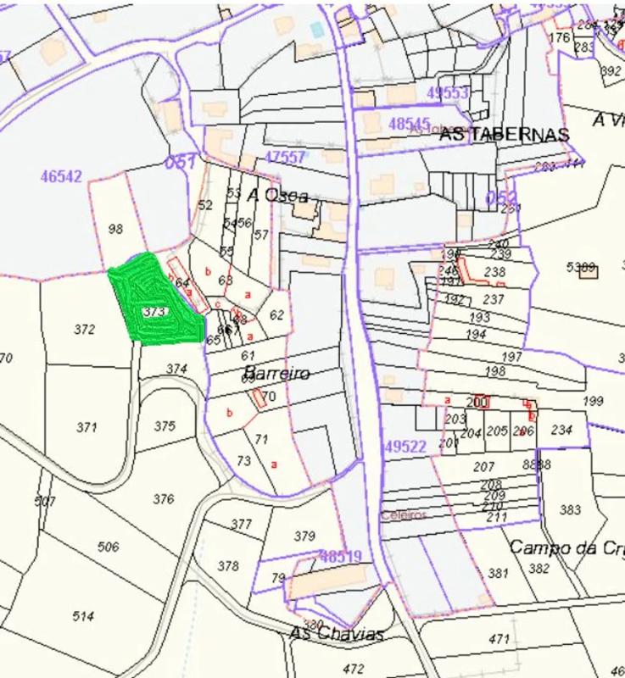625x678 pixels.
Task: Click the As Chavias place label
Action: (x=337, y=634)
